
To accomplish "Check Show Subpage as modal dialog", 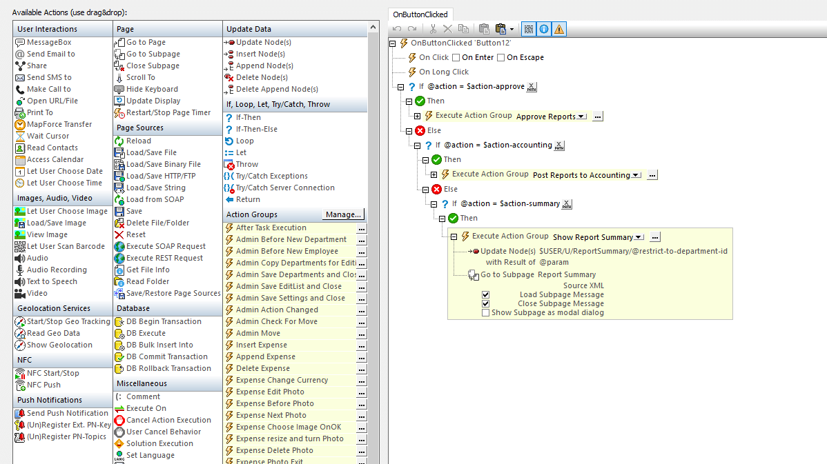I will click(486, 313).
